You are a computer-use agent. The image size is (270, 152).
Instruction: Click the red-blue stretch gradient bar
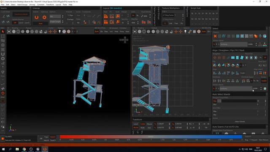tap(151, 137)
